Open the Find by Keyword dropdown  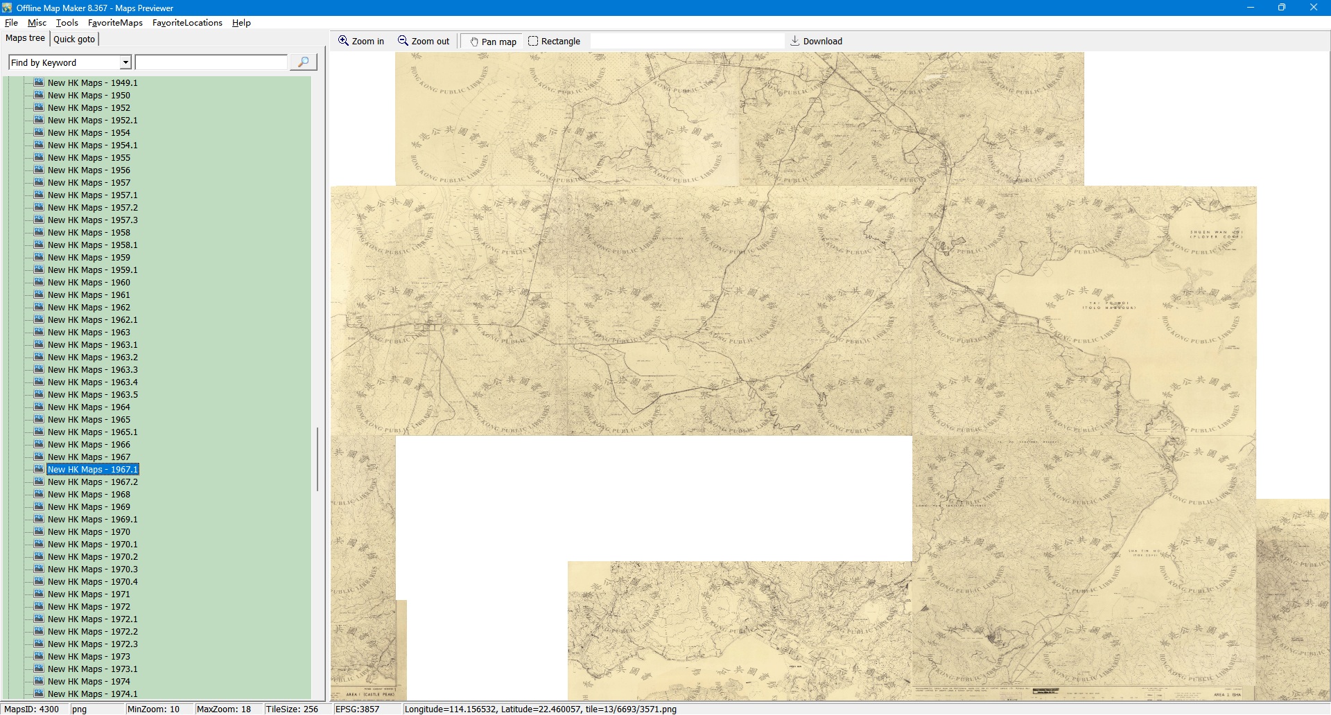coord(125,62)
